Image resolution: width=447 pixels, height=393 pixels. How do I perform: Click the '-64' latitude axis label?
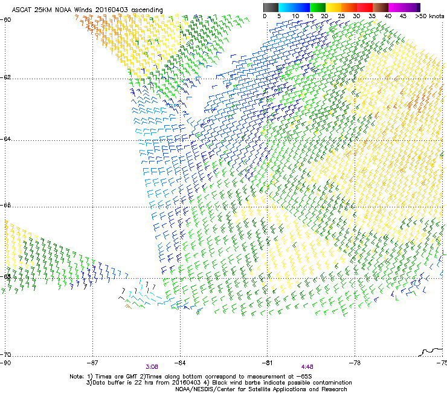(5, 139)
